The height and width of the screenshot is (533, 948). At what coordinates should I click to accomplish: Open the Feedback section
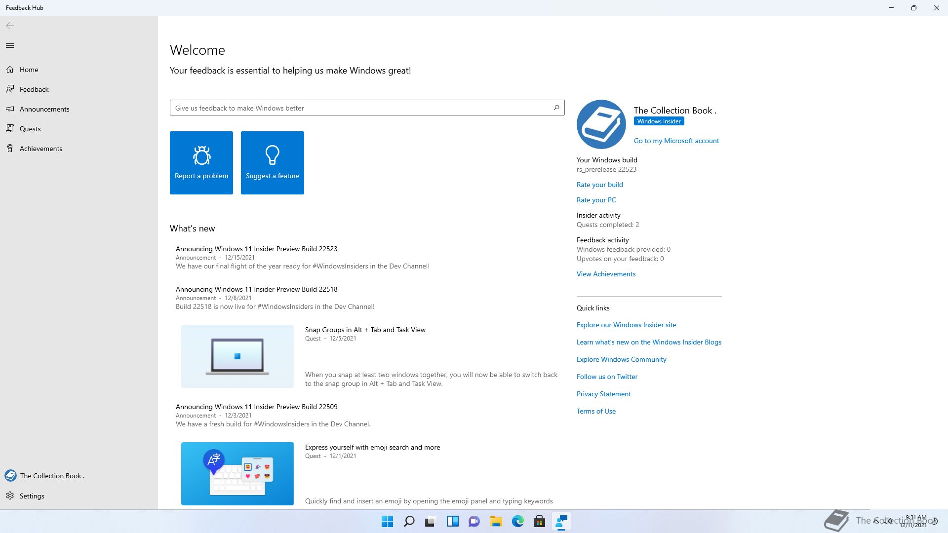[79, 89]
